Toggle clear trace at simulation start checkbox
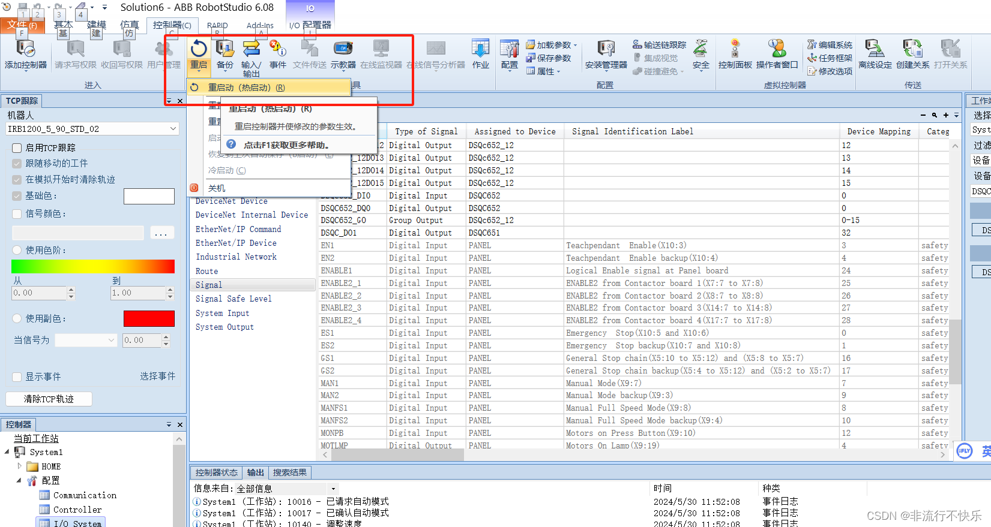The width and height of the screenshot is (991, 527). tap(17, 180)
